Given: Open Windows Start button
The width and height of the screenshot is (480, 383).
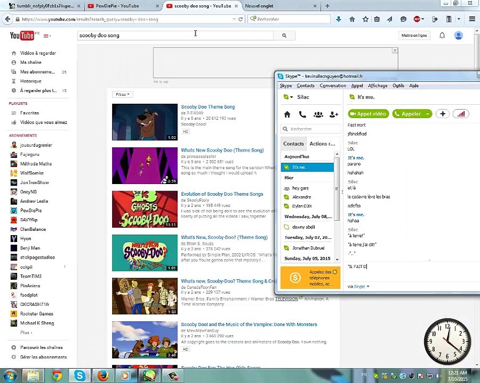Looking at the screenshot, I should (x=10, y=376).
